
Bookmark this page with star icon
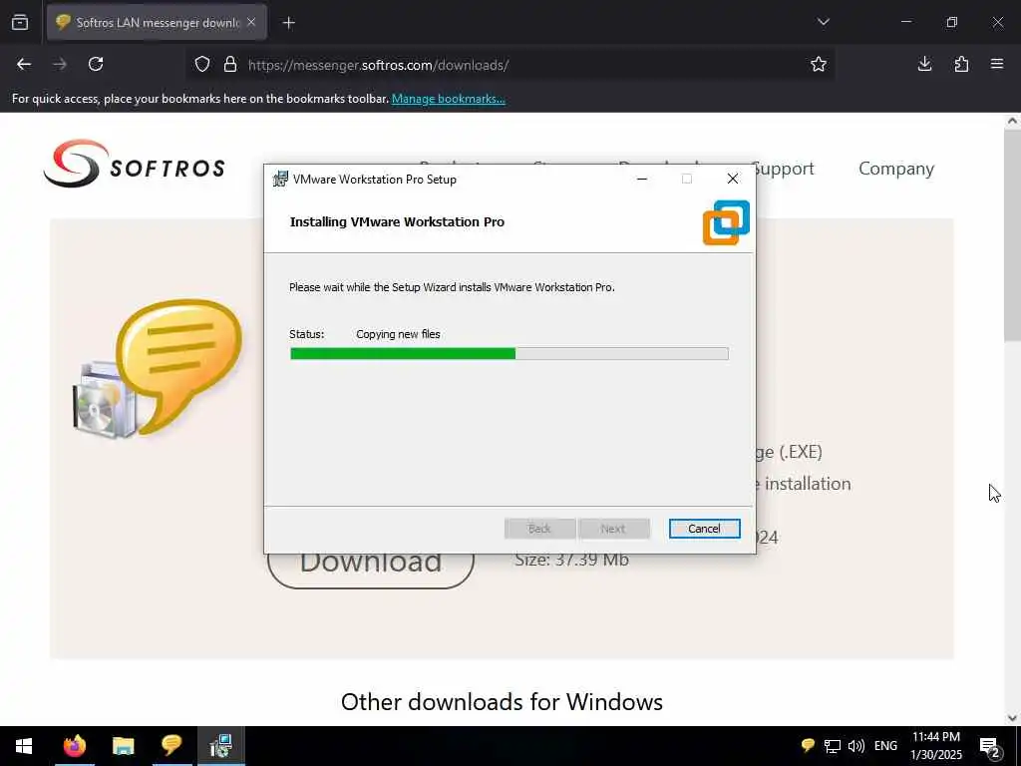click(819, 64)
